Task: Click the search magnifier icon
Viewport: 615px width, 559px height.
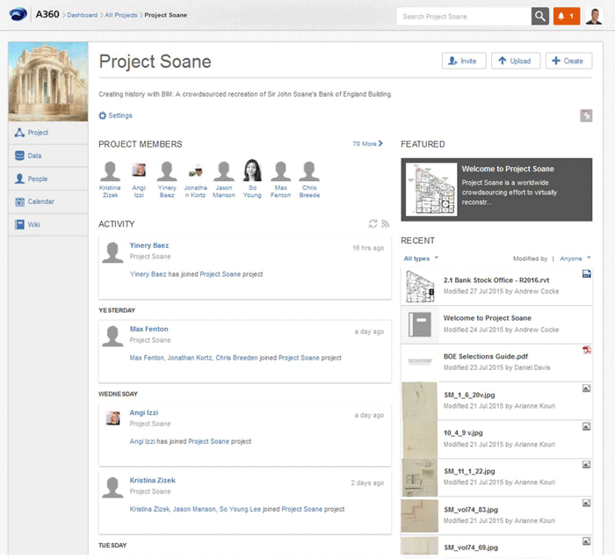Action: coord(539,17)
